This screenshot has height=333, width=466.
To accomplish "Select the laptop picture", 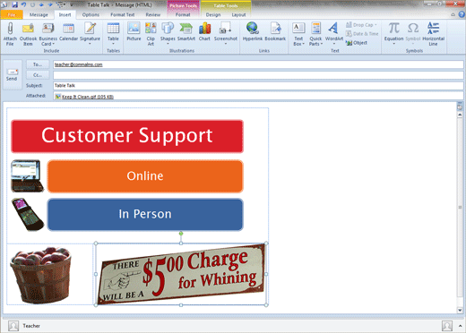I will click(27, 176).
